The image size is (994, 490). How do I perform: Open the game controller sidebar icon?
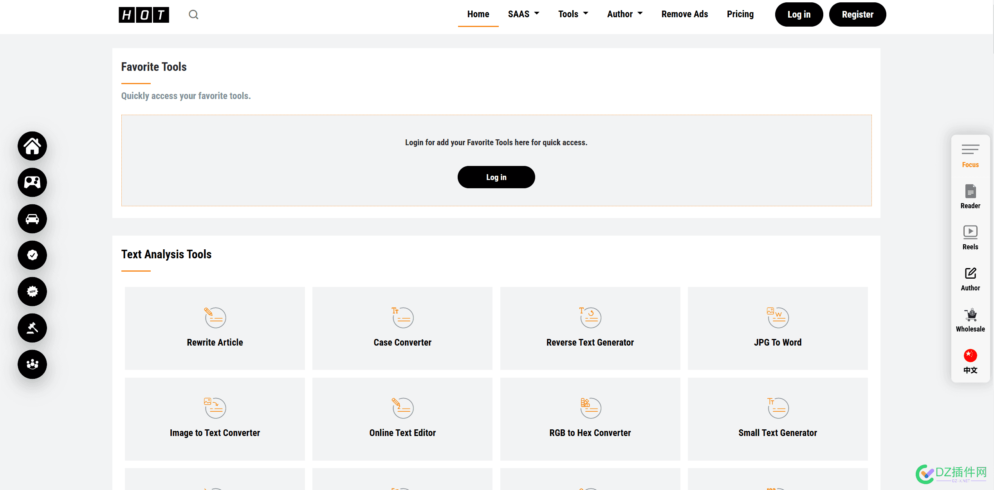click(x=32, y=182)
